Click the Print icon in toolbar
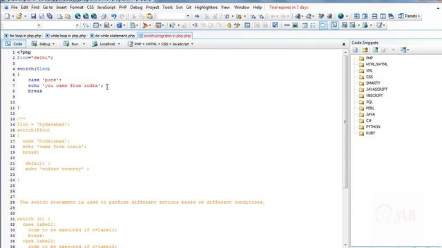Image resolution: width=442 pixels, height=248 pixels. (104, 17)
